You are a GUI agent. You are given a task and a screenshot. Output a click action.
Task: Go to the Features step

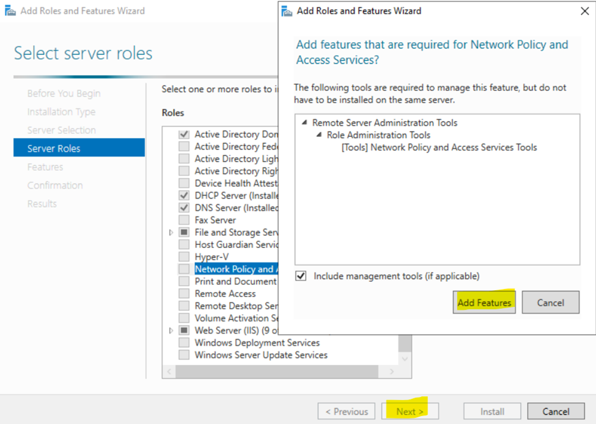click(45, 167)
